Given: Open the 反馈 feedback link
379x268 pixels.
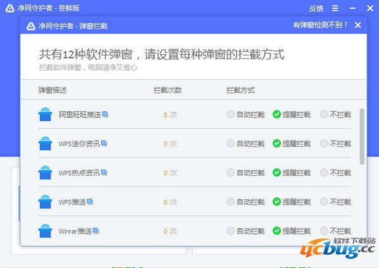Looking at the screenshot, I should tap(316, 8).
